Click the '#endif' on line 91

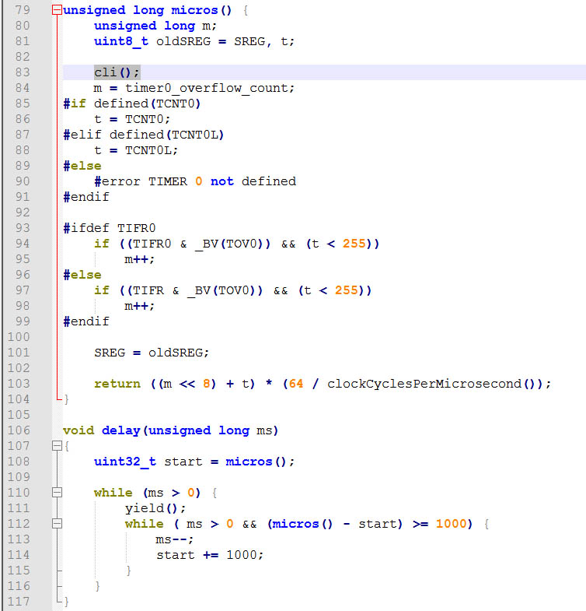click(86, 197)
